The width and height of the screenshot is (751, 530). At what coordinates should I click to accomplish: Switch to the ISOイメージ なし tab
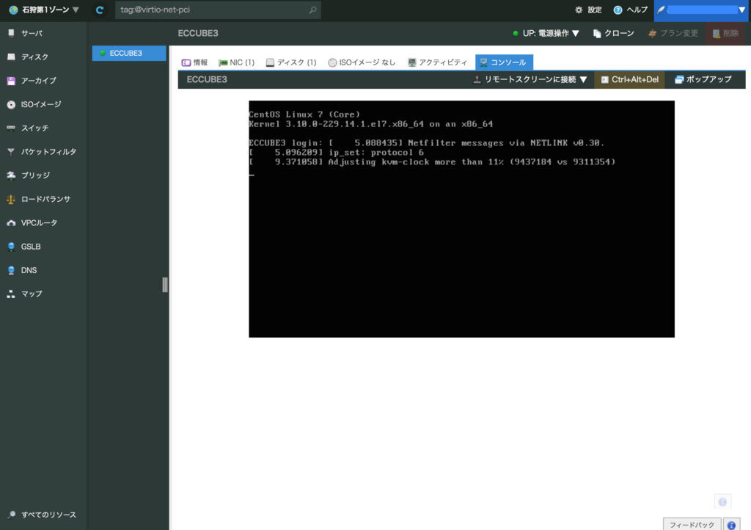362,62
